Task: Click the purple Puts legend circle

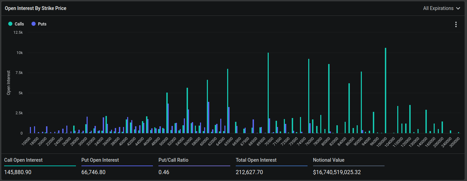Action: 33,24
